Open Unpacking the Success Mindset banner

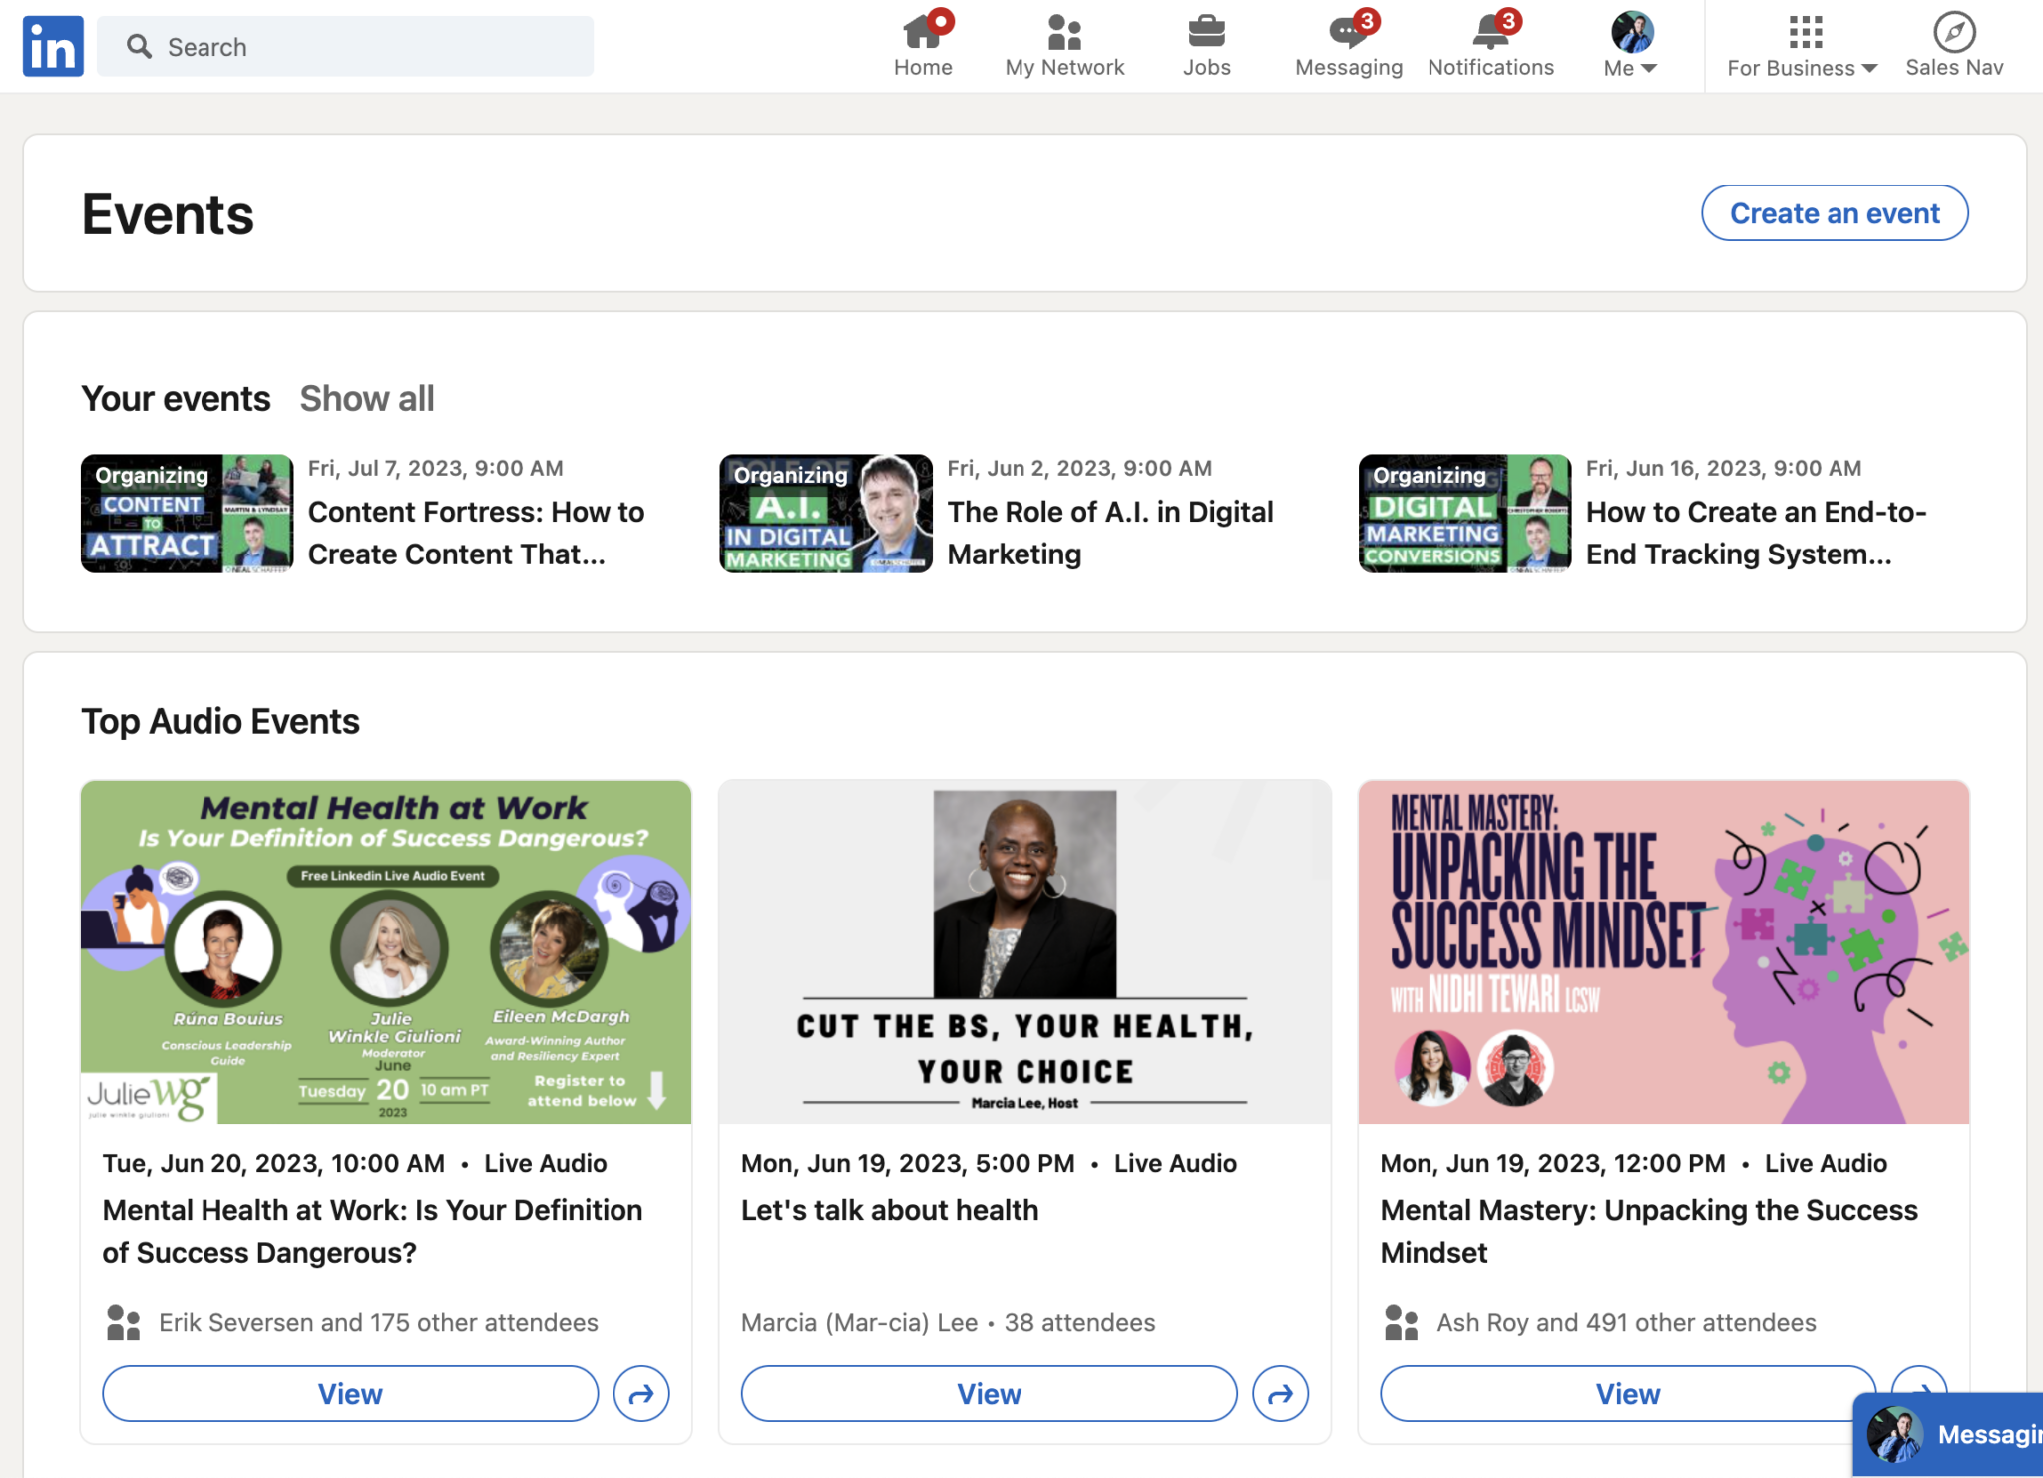click(x=1664, y=952)
